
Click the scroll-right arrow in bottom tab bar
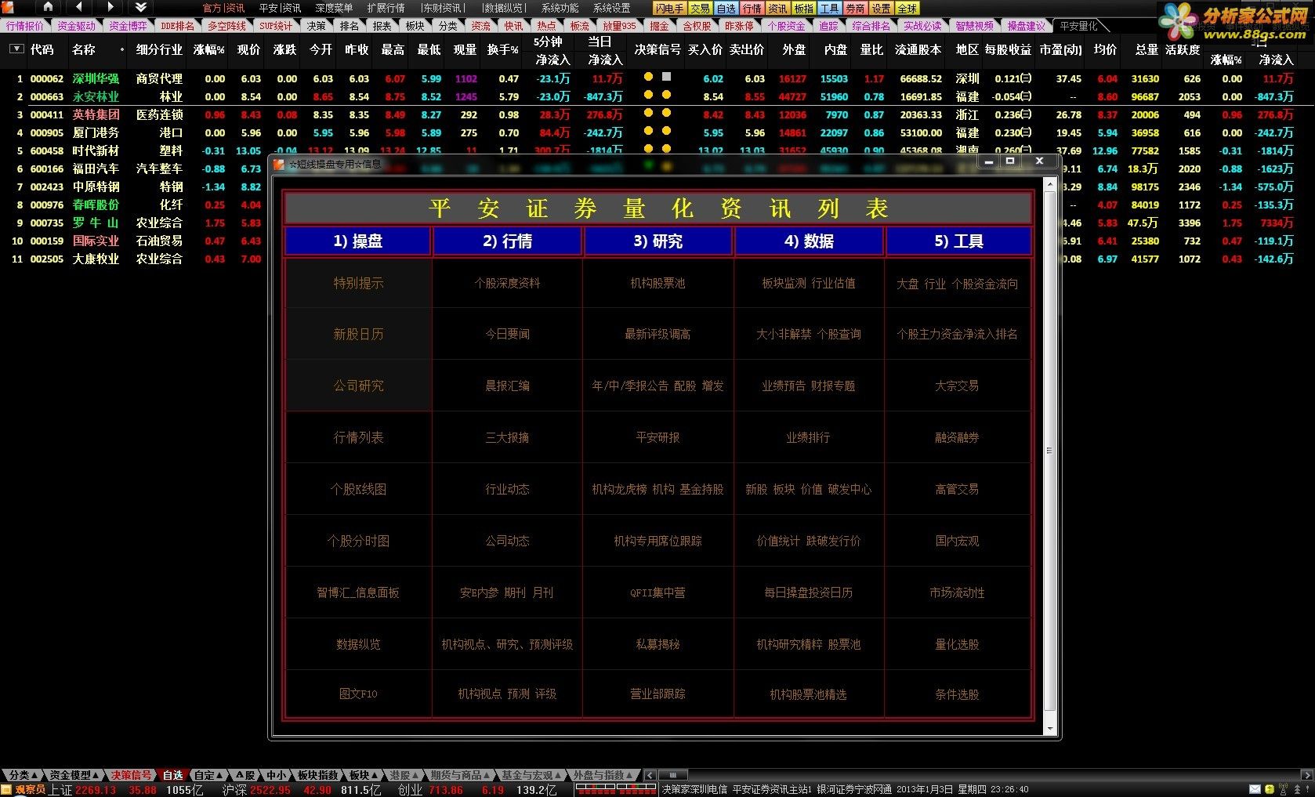pos(1306,776)
